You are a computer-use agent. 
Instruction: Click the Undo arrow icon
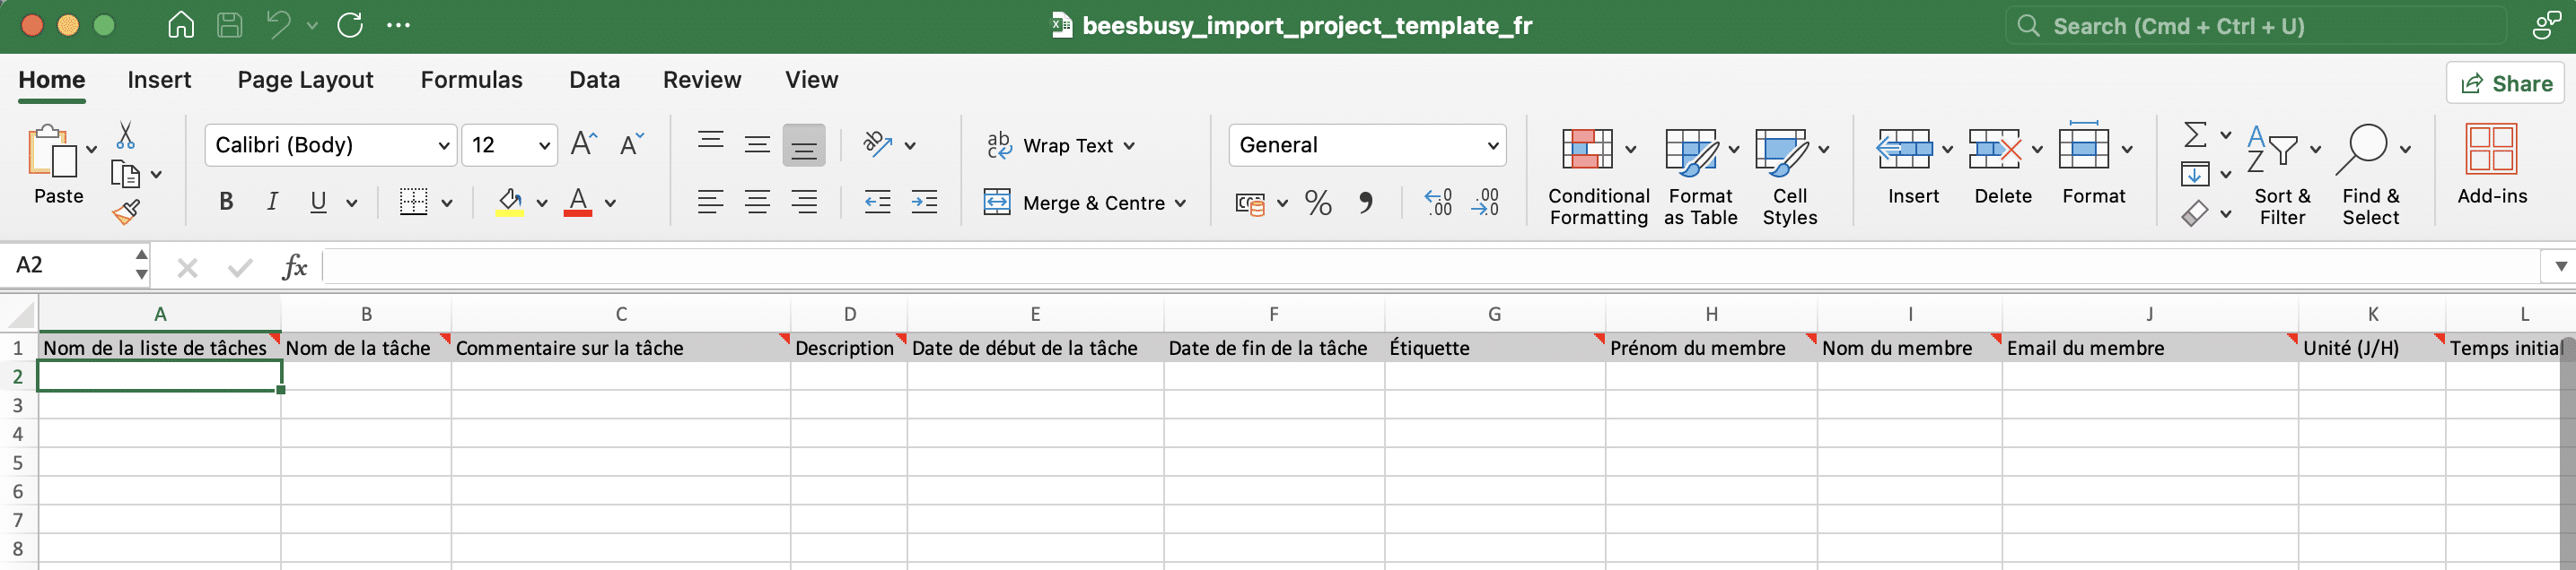coord(278,25)
